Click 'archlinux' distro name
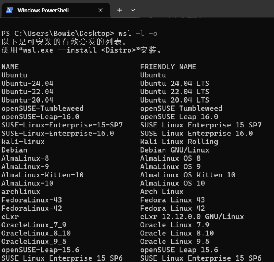Image resolution: width=274 pixels, height=262 pixels. click(x=21, y=192)
